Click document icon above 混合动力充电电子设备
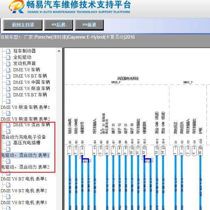Image resolution: width=210 pixels, height=210 pixels. [8, 131]
